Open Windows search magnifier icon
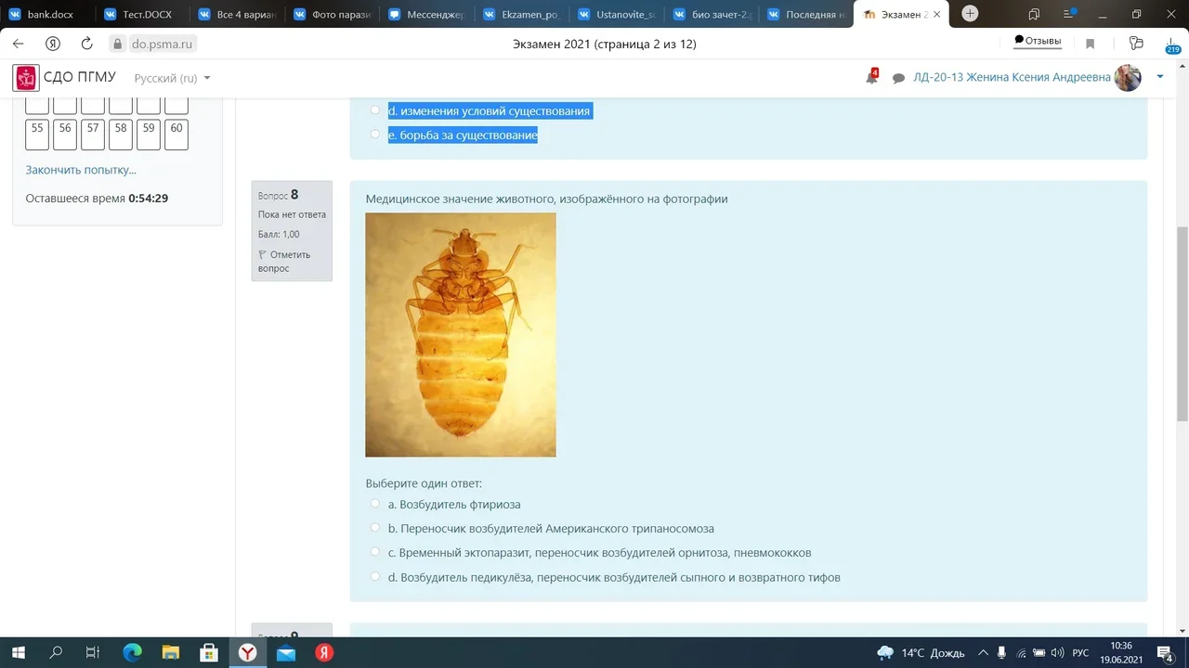Viewport: 1189px width, 668px height. coord(55,652)
